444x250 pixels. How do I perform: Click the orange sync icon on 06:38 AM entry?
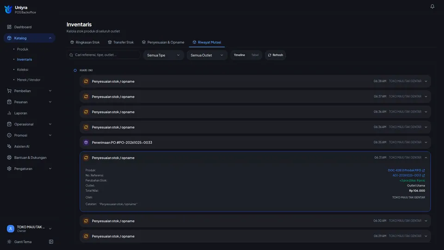pos(86,81)
